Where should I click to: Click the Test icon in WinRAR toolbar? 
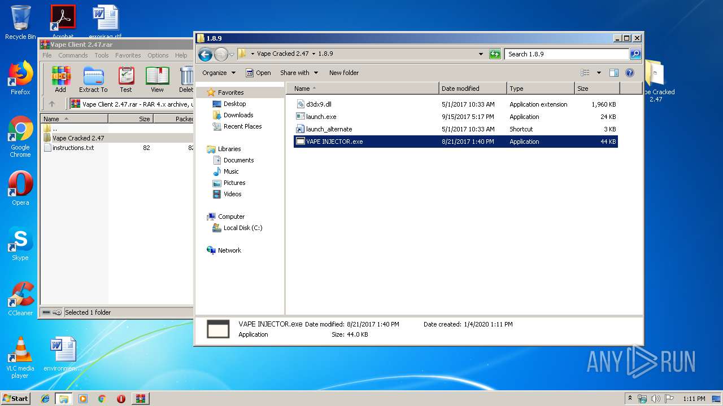click(126, 79)
